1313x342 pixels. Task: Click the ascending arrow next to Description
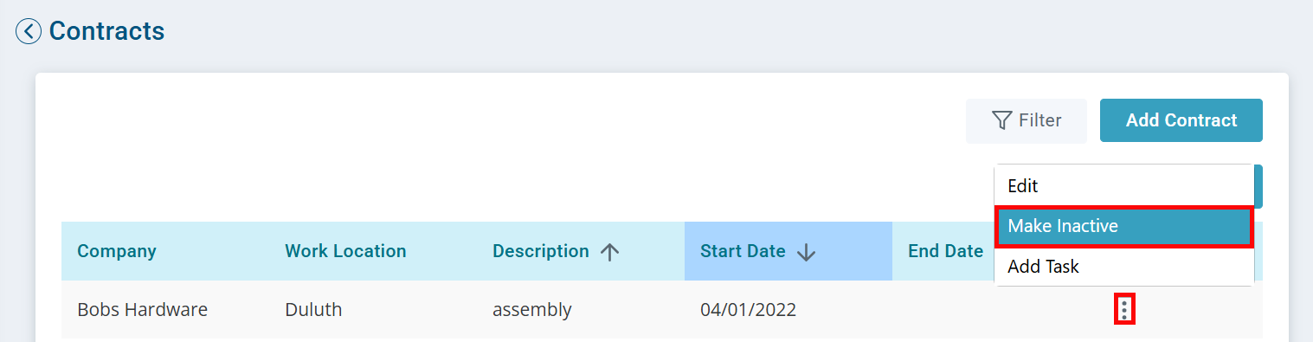pyautogui.click(x=610, y=252)
